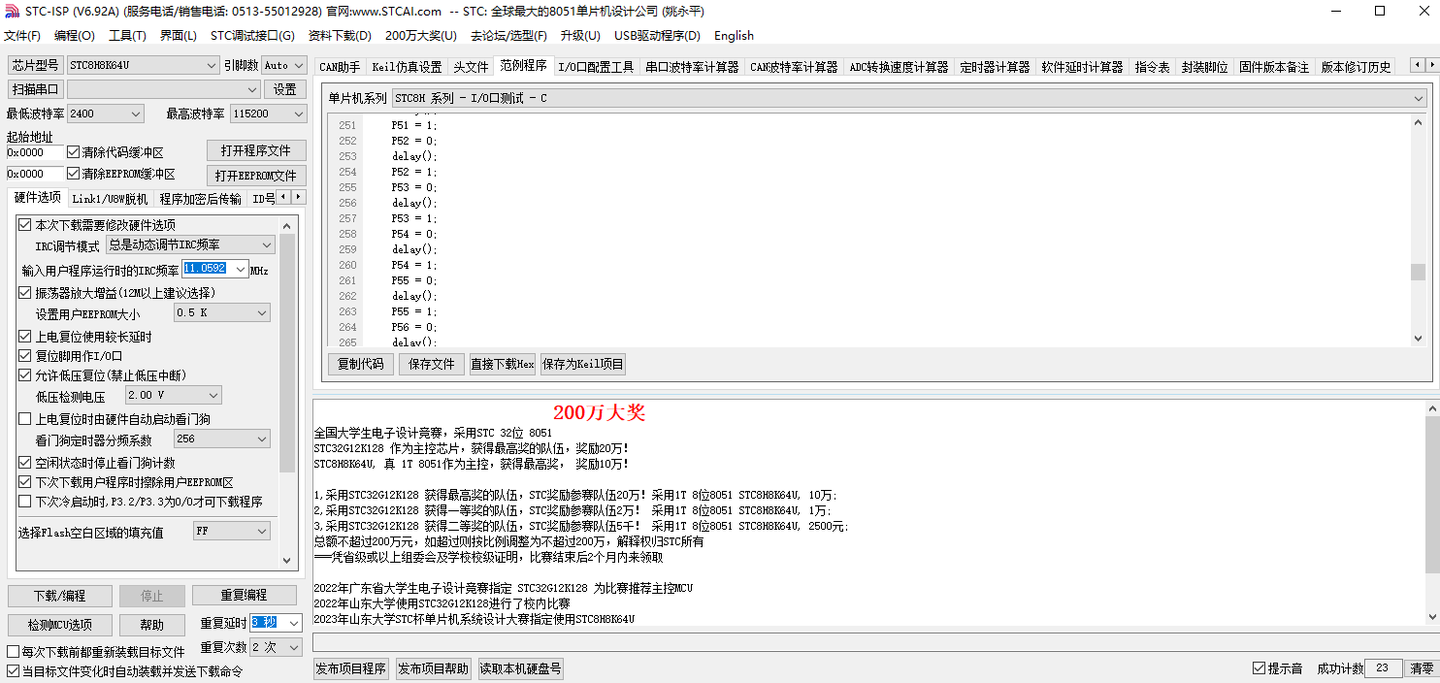Click the 下载/编程 button
Viewport: 1440px width, 683px height.
click(x=60, y=596)
